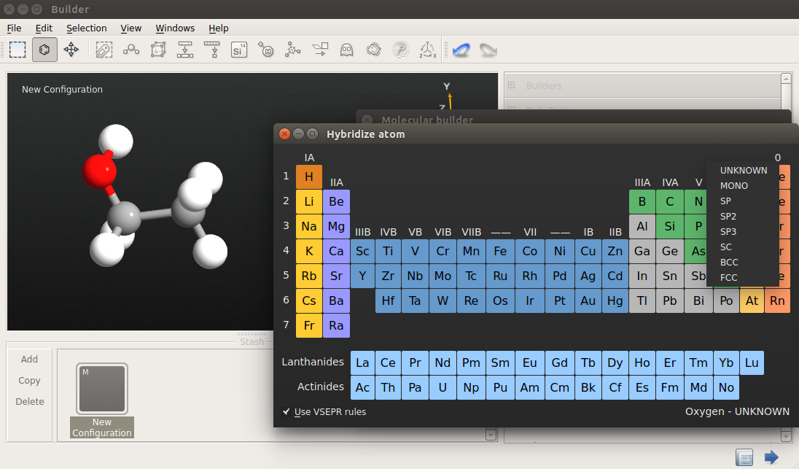This screenshot has height=469, width=799.
Task: Click the XYZ axes orientation icon
Action: pos(427,50)
